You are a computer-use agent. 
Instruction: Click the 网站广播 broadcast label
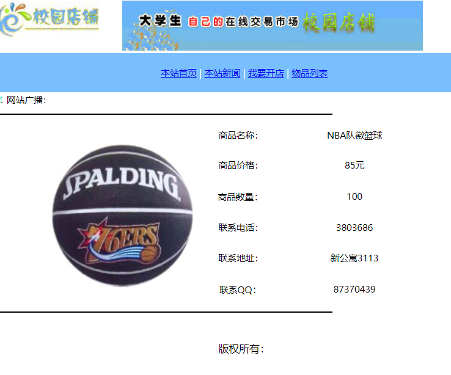point(26,100)
